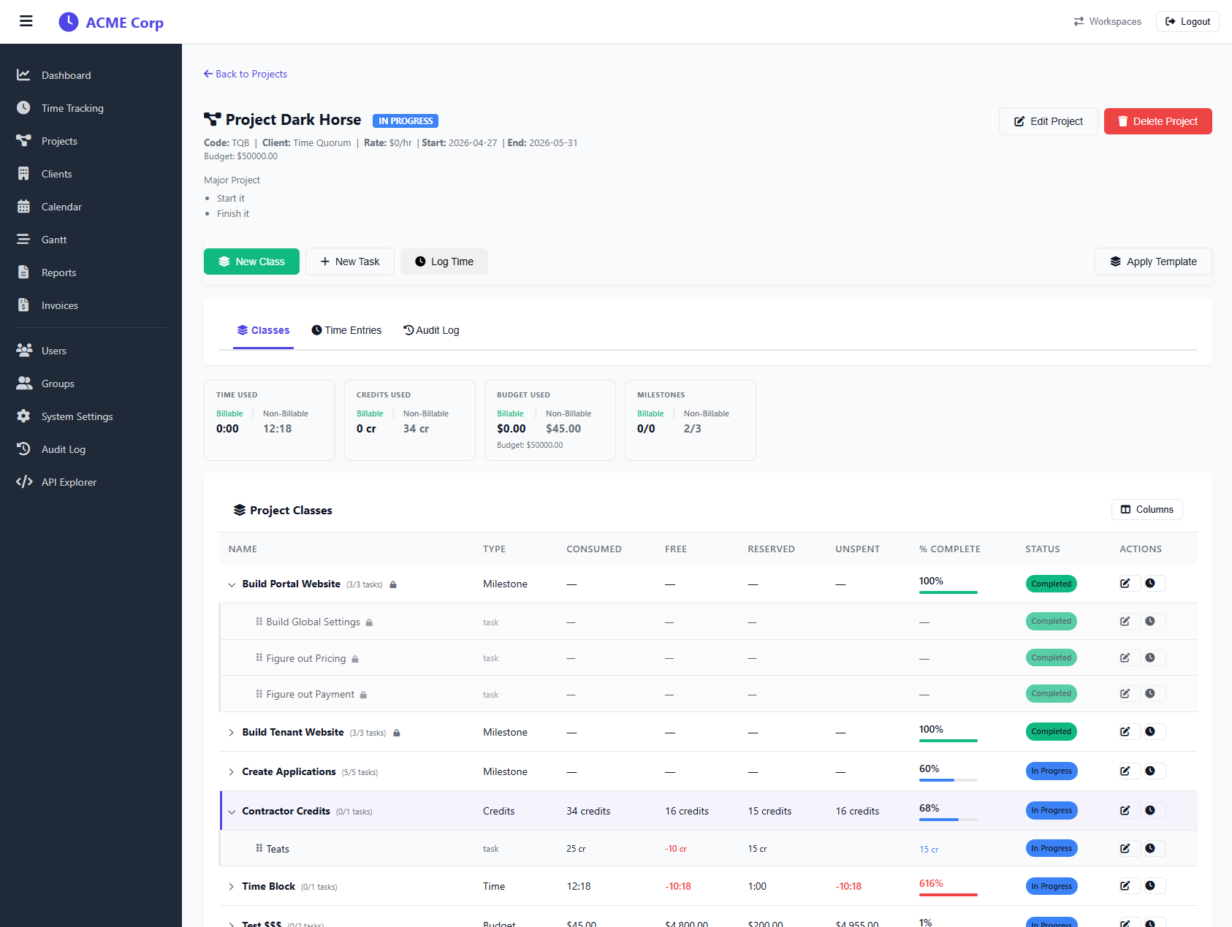Log time on Create Applications
The image size is (1232, 927).
(1150, 771)
